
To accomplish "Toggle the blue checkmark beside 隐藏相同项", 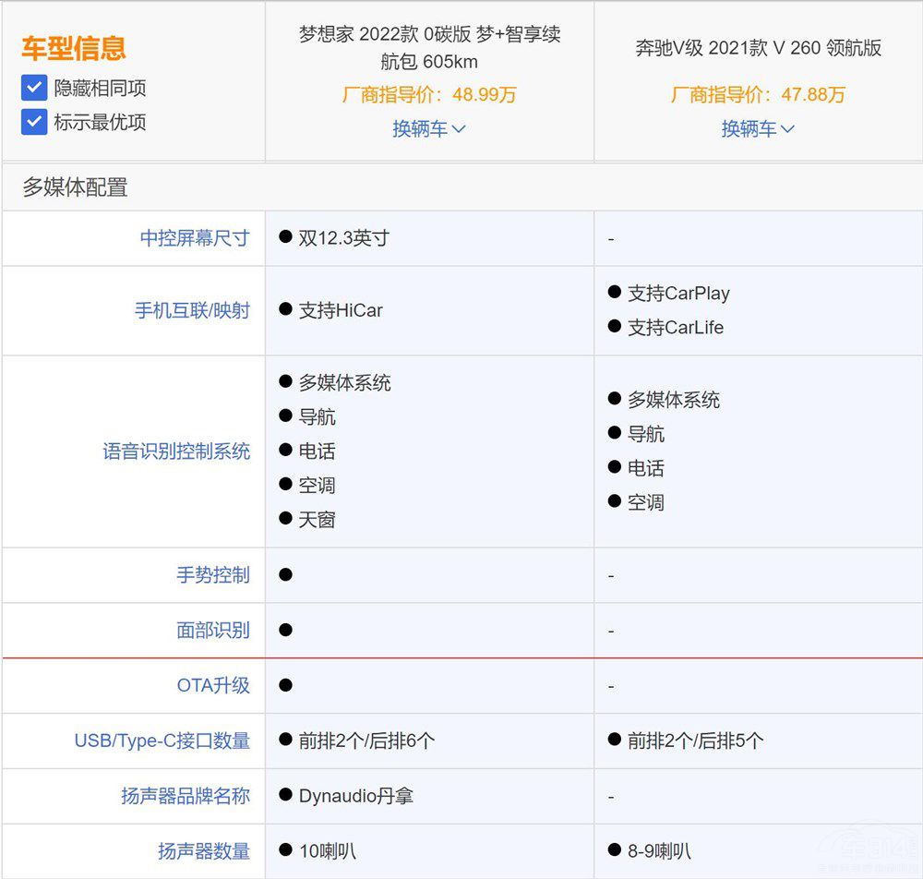I will (x=33, y=89).
